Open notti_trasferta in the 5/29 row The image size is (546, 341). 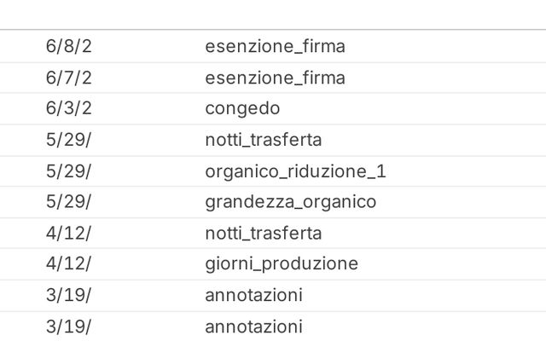264,140
